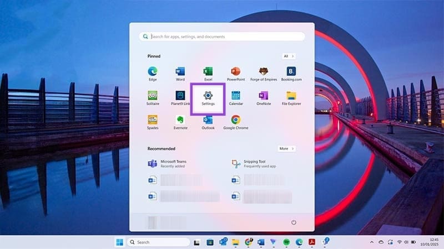Show all apps with All button
The width and height of the screenshot is (444, 249).
click(x=288, y=56)
